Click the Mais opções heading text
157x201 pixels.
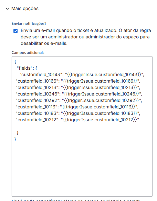click(x=25, y=9)
